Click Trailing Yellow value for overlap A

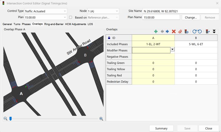pyautogui.click(x=153, y=69)
